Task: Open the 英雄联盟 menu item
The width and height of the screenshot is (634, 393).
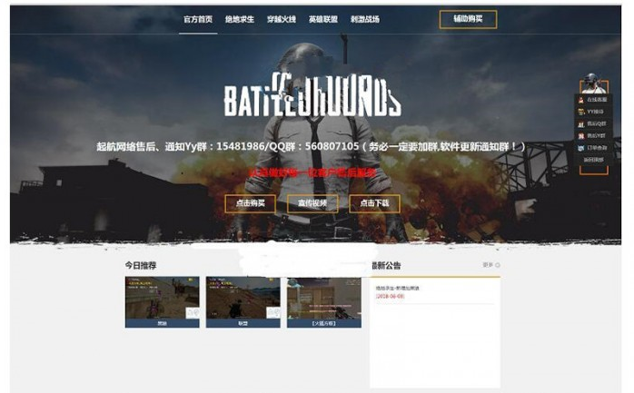Action: [323, 19]
